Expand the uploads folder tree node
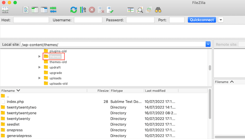Viewport: 245px width, 139px height. coord(39,78)
